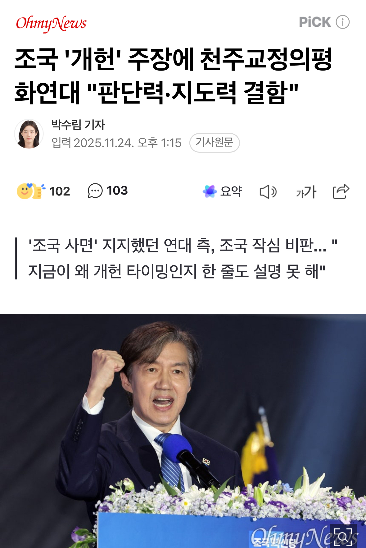Open the podium speaker article photo

pyautogui.click(x=183, y=431)
